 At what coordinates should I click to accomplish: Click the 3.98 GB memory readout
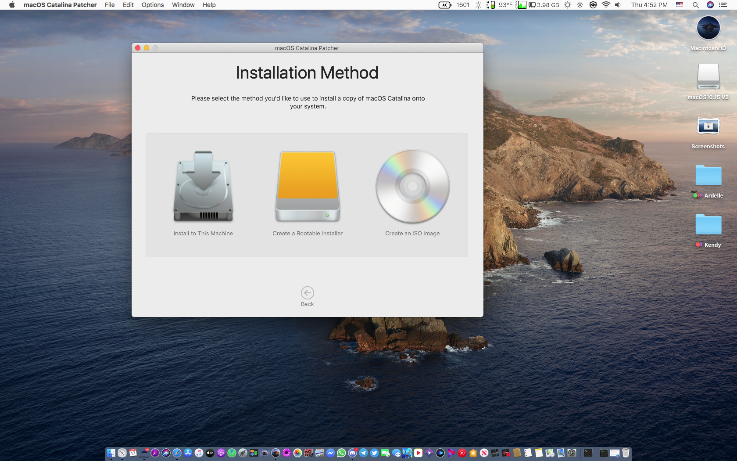(x=544, y=5)
